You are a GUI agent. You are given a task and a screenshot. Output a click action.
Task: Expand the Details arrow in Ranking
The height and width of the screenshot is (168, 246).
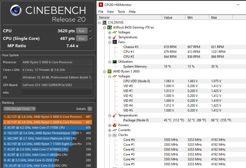(x=90, y=109)
